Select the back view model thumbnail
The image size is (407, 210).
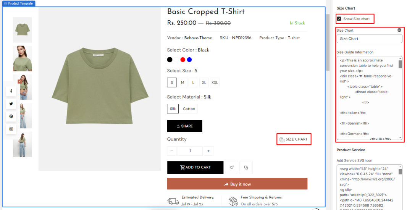click(x=22, y=144)
